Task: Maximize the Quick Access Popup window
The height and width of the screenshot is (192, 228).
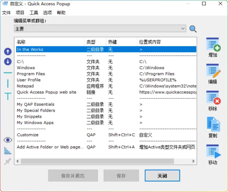Action: (204, 3)
